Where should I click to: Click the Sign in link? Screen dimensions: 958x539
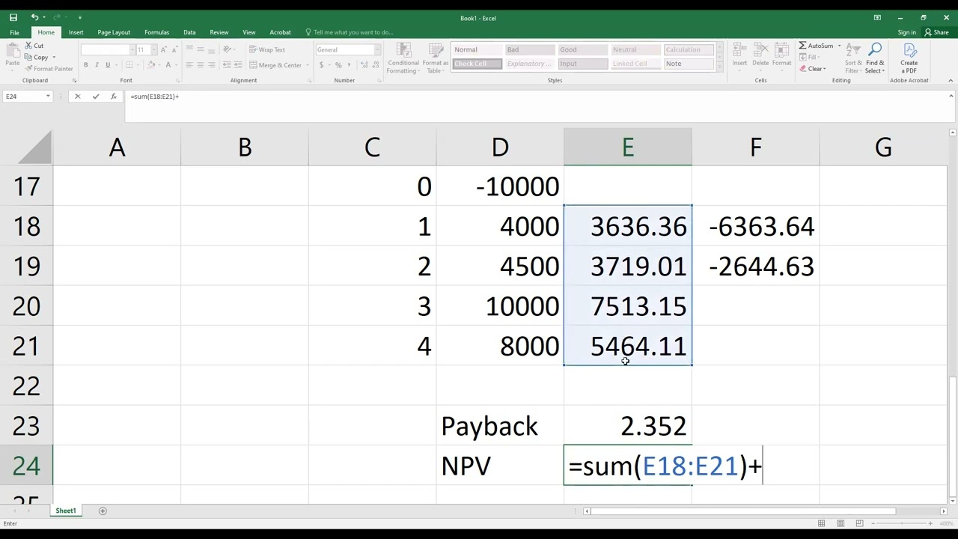[x=906, y=32]
